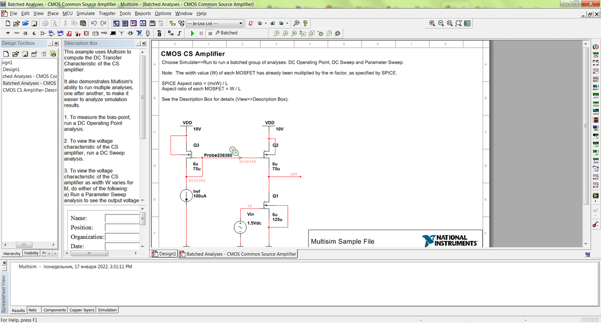Click yellow Help question mark icon
The image size is (601, 323).
[x=305, y=23]
